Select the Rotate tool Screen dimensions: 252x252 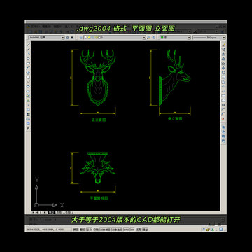[223, 73]
